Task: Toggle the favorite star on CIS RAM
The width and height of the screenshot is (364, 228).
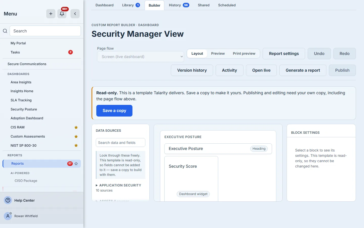Action: click(76, 127)
